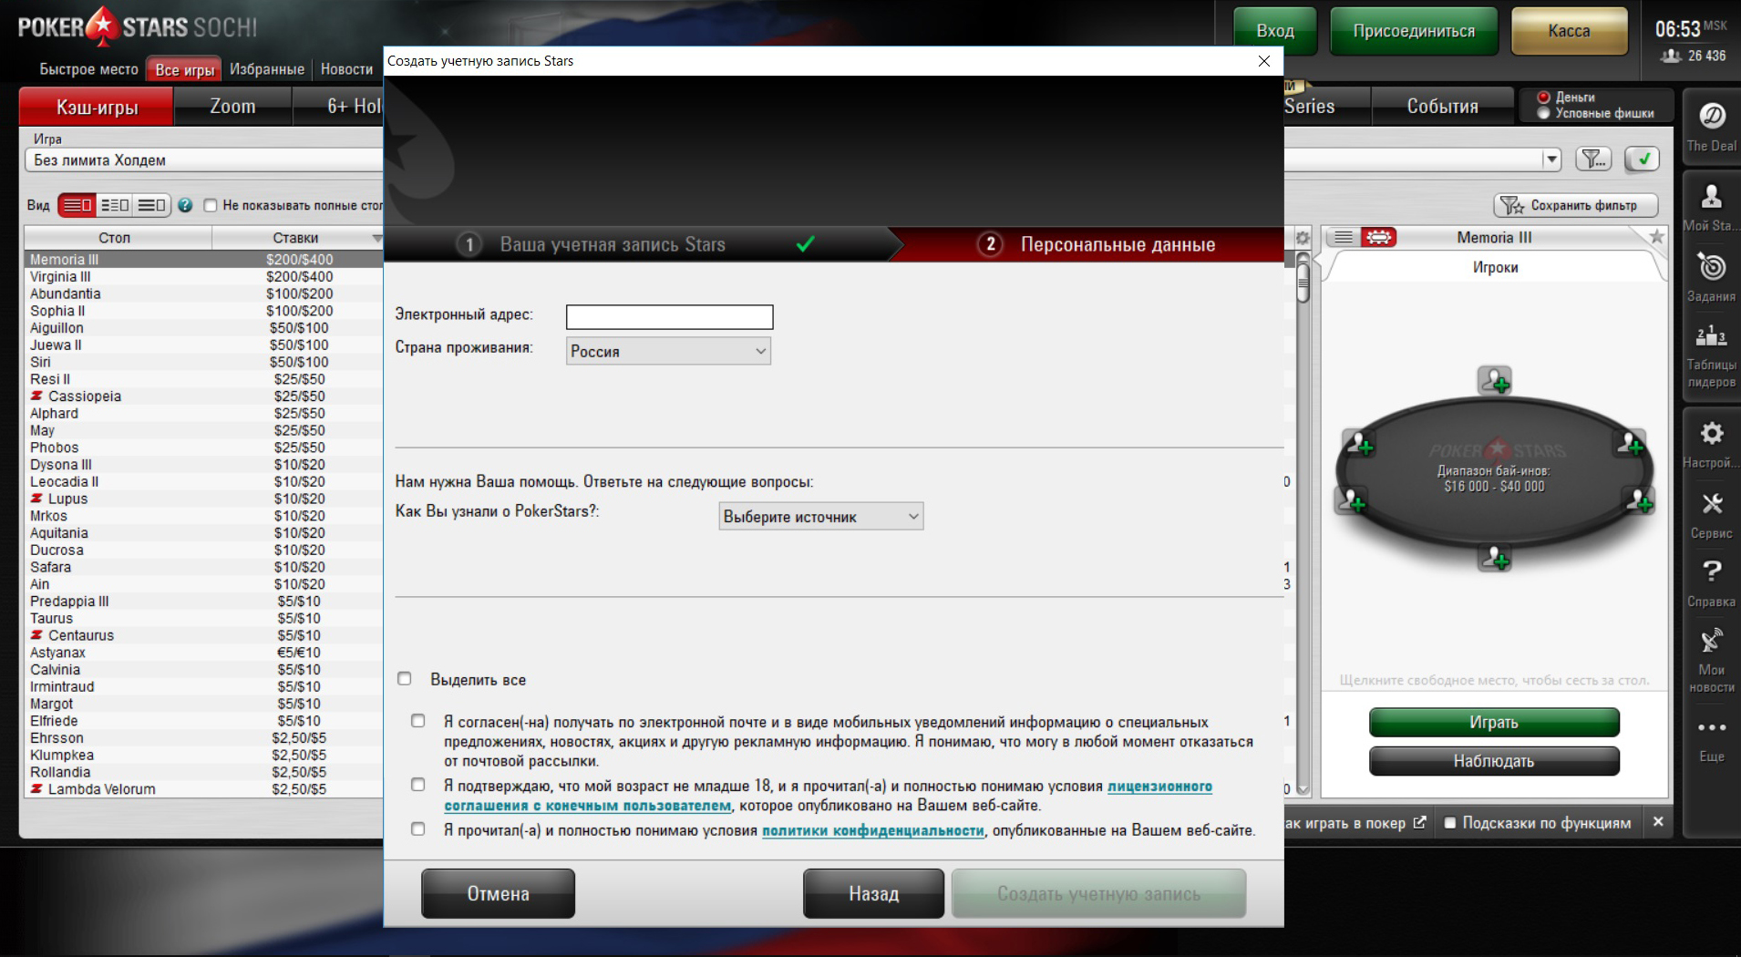
Task: Click the dialog vertical scrollbar thumb
Action: (1303, 283)
